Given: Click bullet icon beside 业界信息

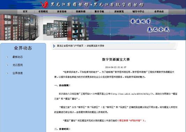Looking at the screenshot, I should (x=7, y=73).
